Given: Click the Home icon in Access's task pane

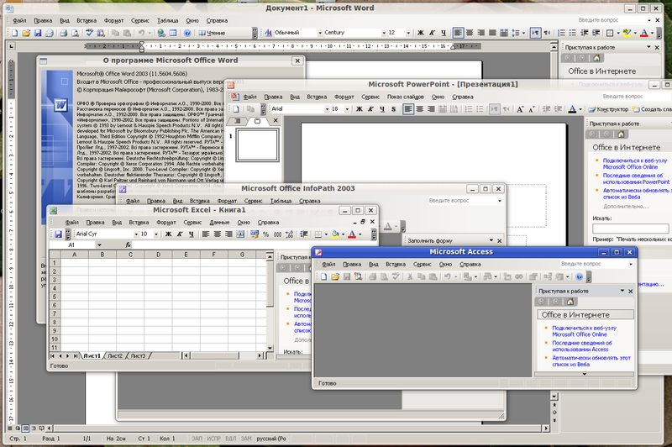Looking at the screenshot, I should (x=570, y=301).
